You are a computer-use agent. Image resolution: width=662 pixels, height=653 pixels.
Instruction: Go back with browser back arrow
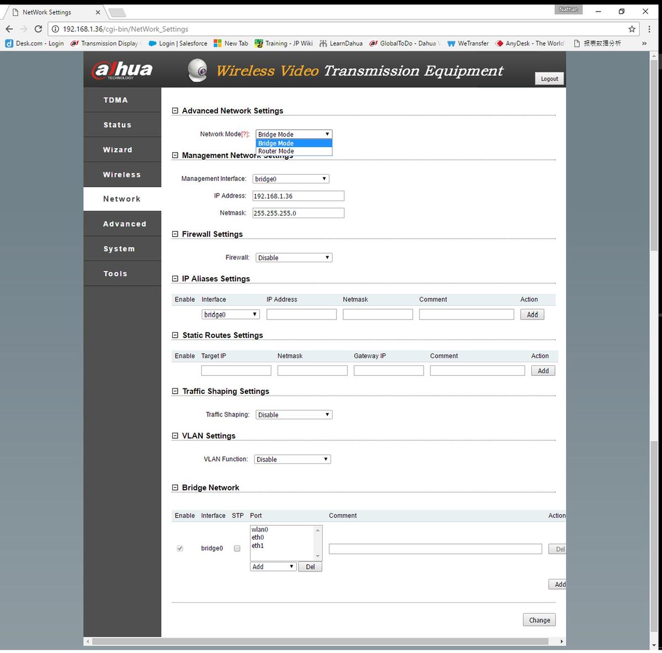click(9, 29)
